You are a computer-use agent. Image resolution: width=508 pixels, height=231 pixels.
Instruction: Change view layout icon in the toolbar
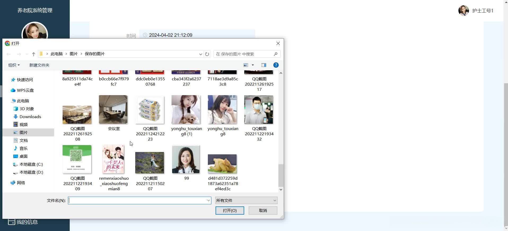tap(246, 65)
